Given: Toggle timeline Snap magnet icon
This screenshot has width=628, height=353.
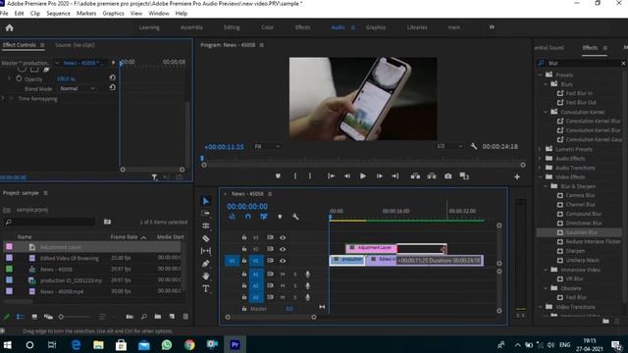Looking at the screenshot, I should [248, 217].
